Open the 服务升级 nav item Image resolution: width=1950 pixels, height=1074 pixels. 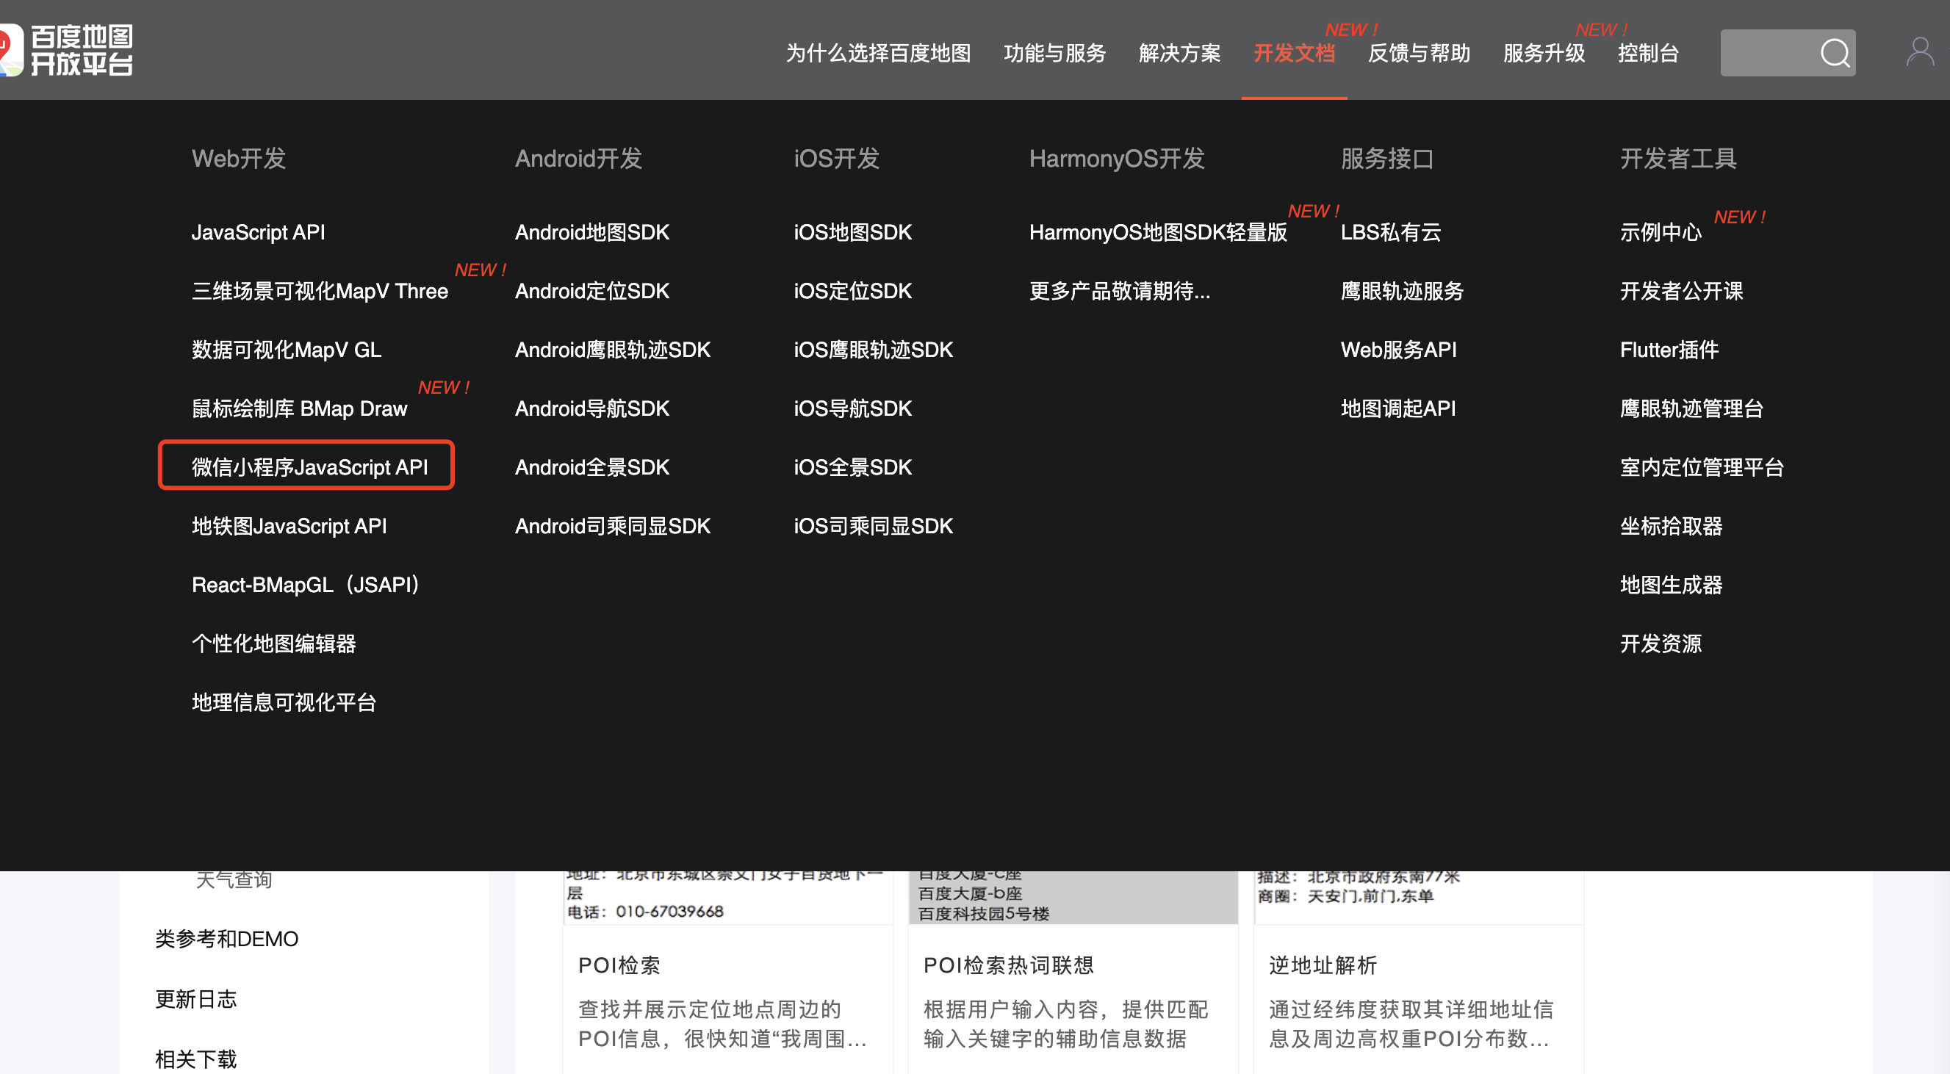tap(1544, 53)
